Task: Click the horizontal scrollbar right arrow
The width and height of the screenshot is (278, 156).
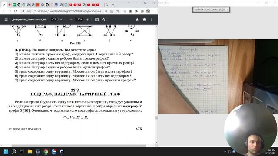Action: (x=153, y=146)
